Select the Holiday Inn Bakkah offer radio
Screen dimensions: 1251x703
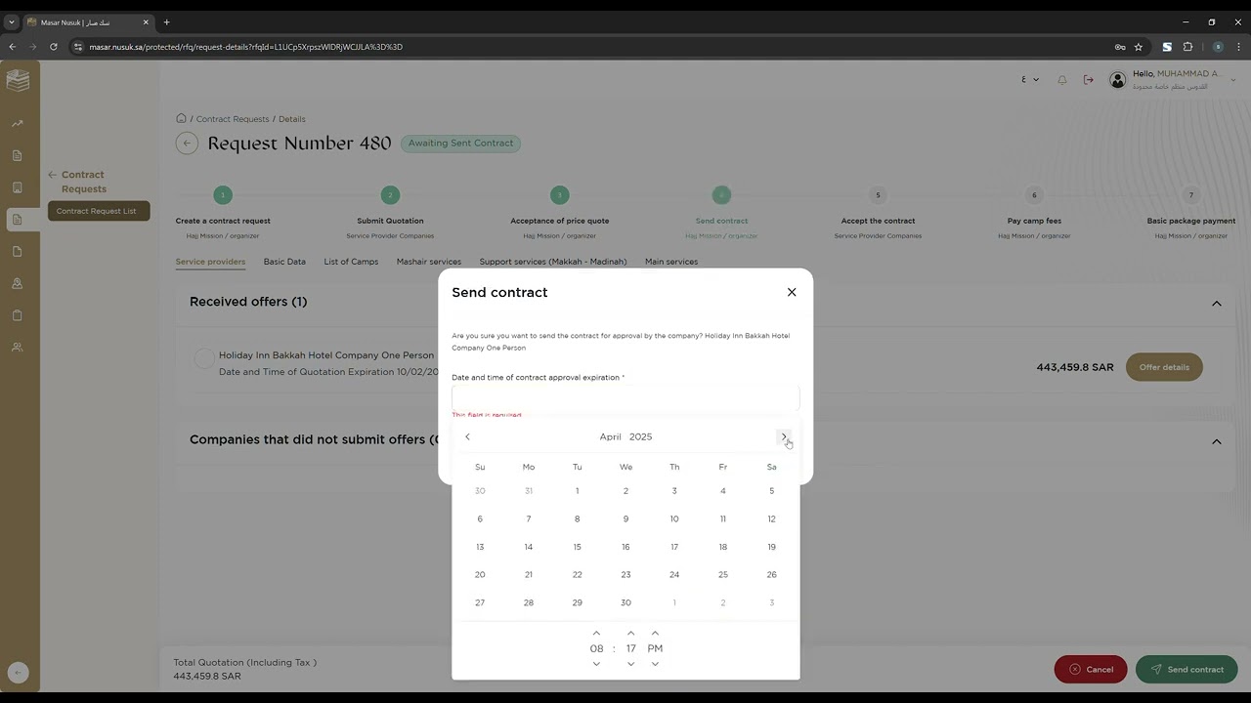point(203,358)
